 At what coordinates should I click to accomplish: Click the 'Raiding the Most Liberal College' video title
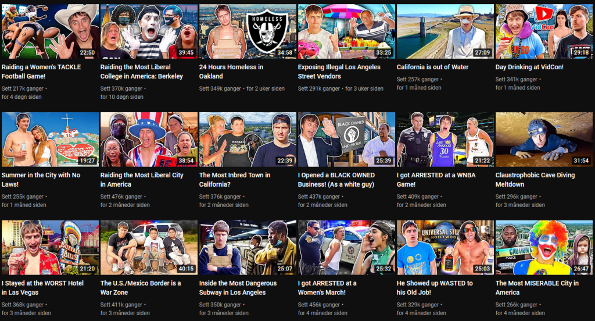(141, 72)
